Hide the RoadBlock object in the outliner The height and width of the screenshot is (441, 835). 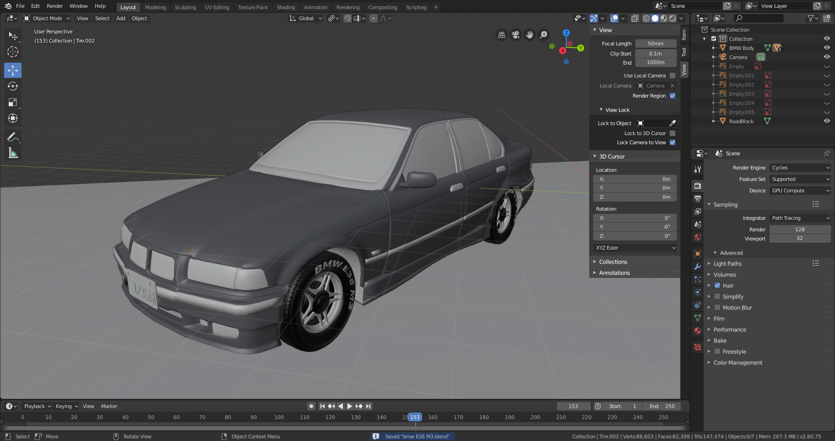pos(826,121)
